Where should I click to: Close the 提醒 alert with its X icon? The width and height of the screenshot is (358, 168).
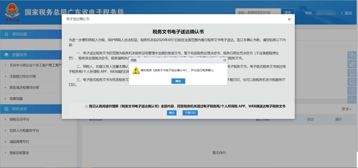pyautogui.click(x=224, y=60)
